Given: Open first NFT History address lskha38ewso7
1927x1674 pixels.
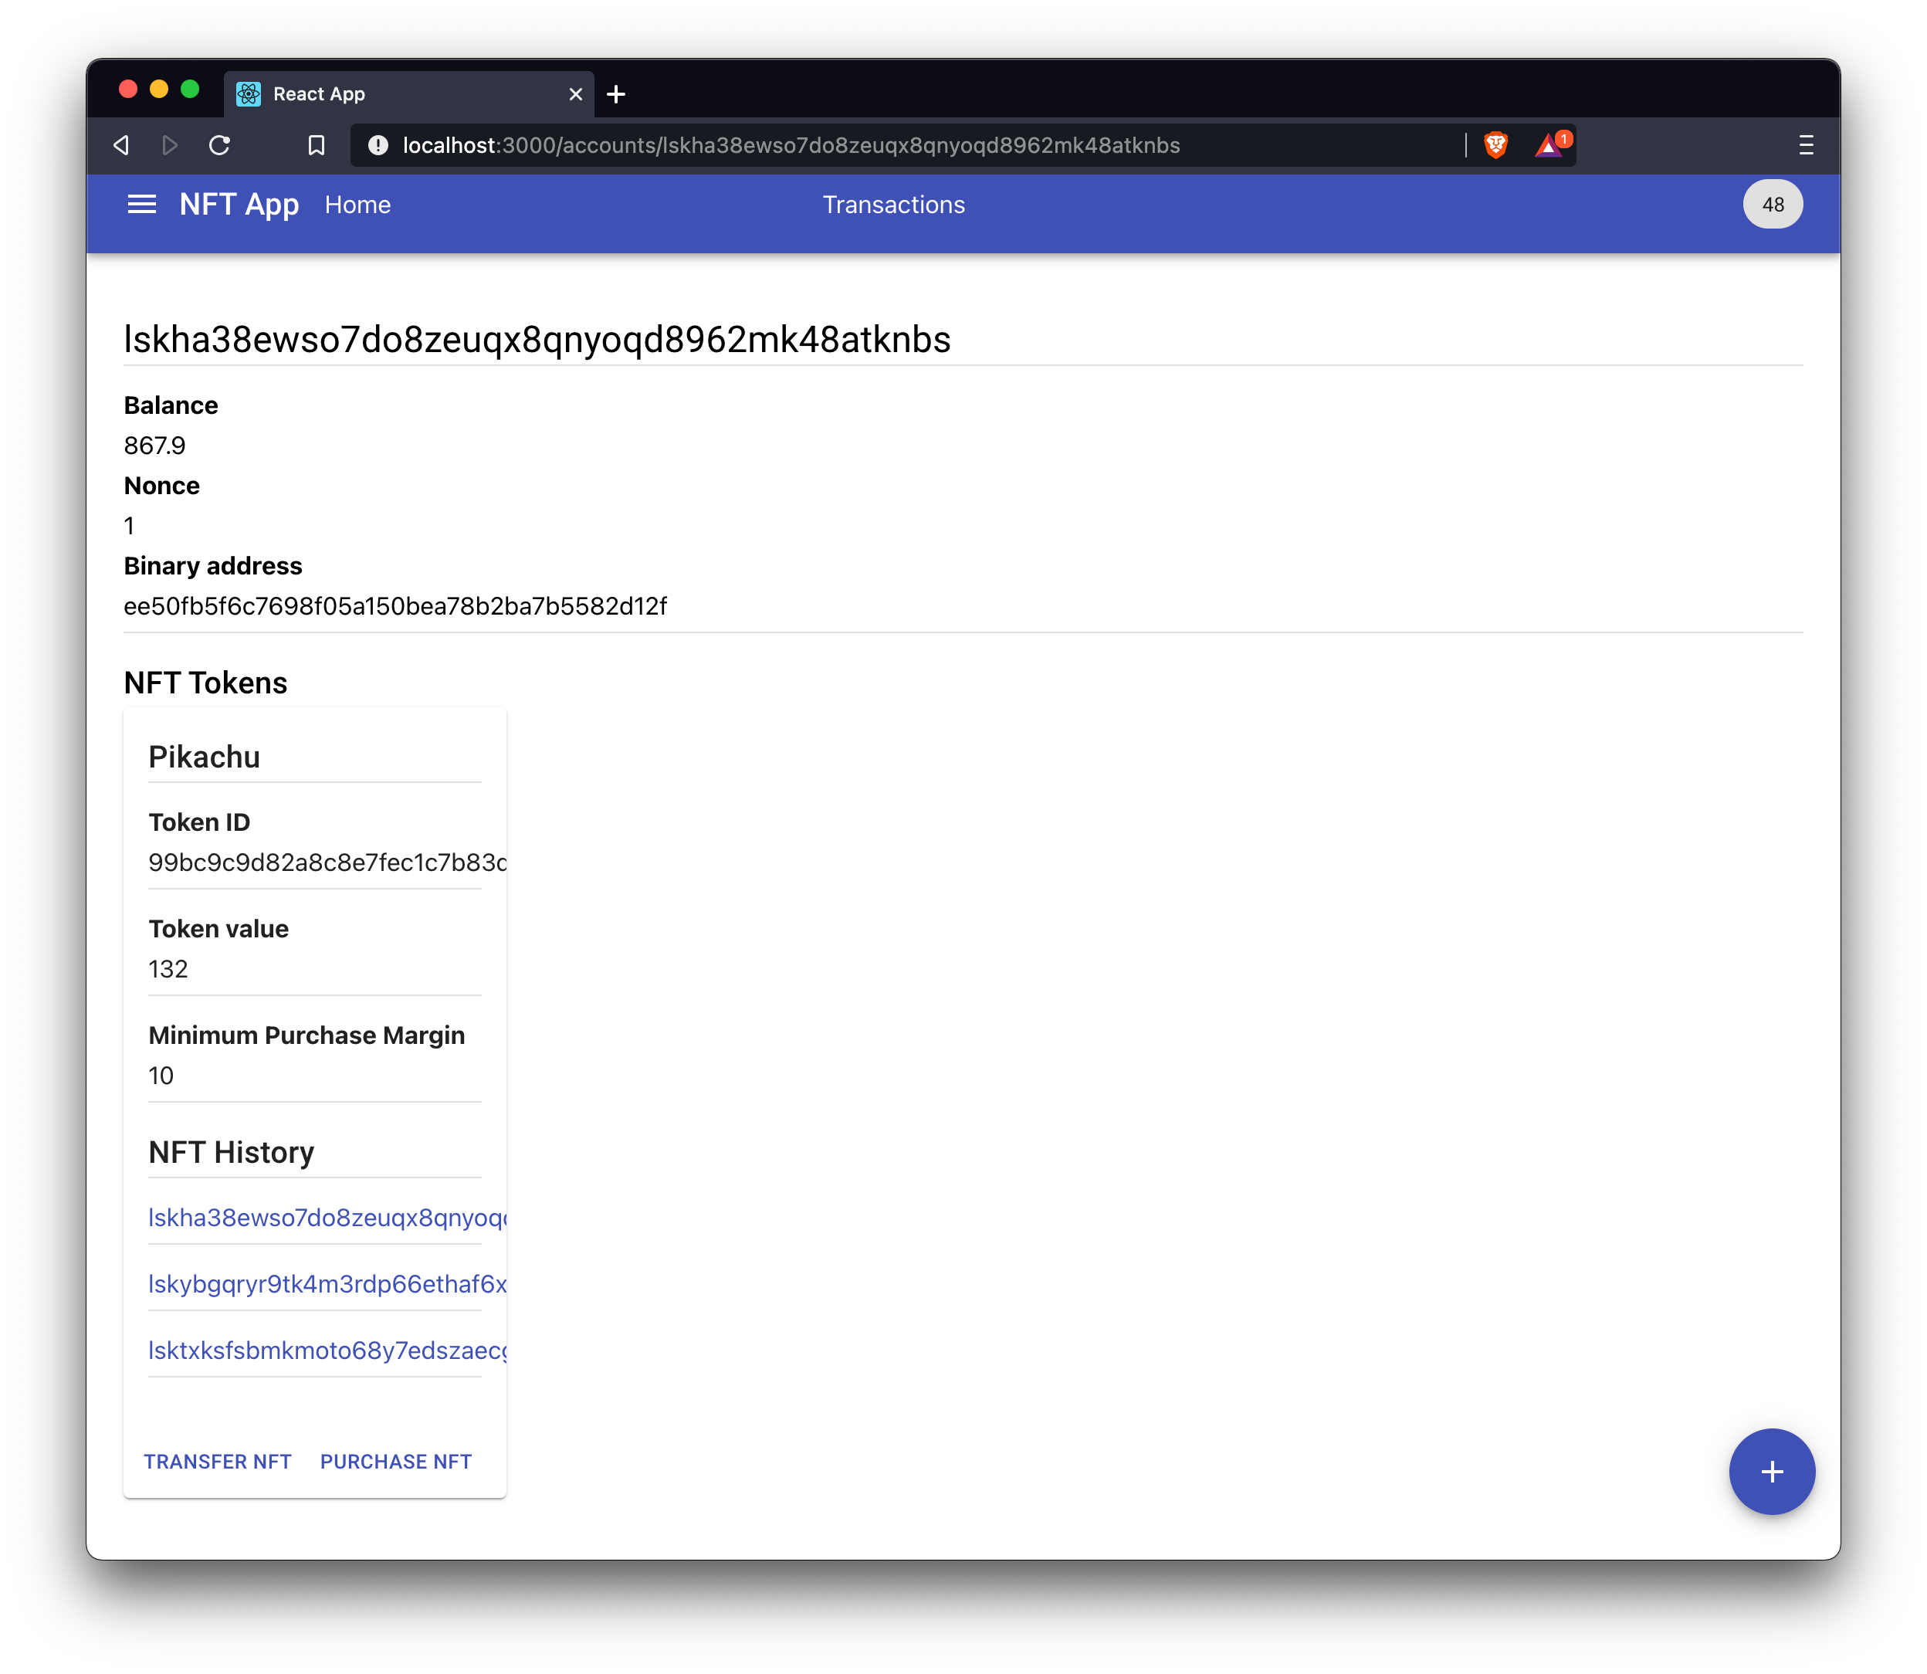Looking at the screenshot, I should 326,1218.
